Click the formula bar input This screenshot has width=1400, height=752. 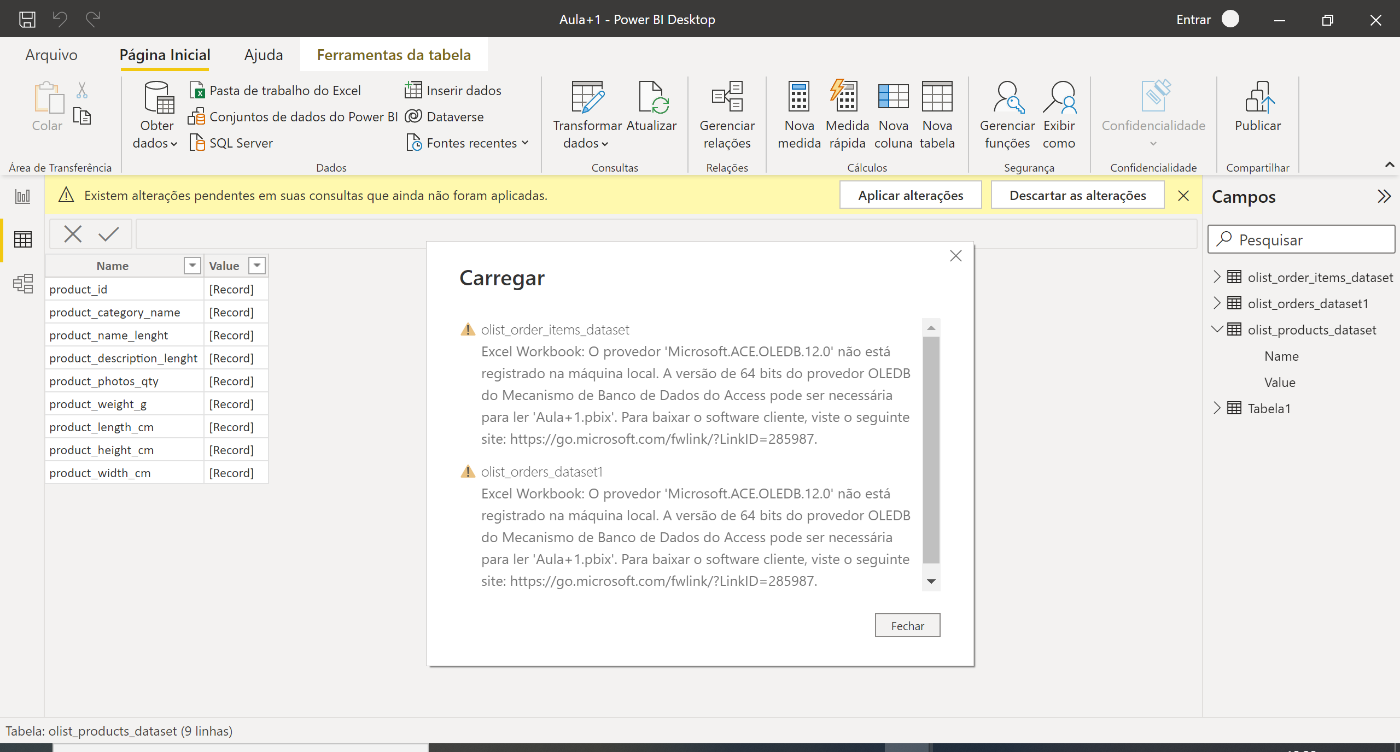tap(666, 234)
